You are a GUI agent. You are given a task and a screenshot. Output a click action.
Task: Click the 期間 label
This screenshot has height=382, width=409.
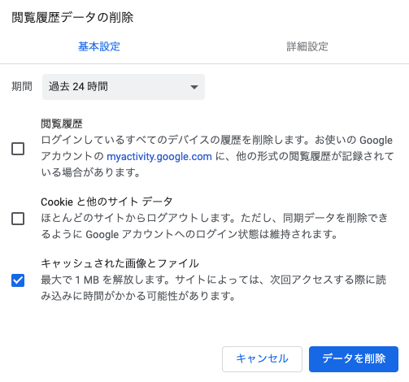(x=22, y=87)
